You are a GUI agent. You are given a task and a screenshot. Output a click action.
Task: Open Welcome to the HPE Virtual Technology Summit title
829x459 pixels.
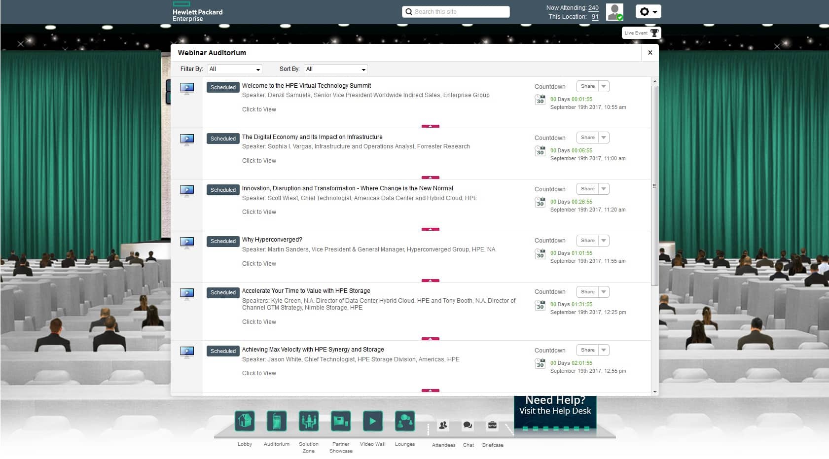(306, 86)
